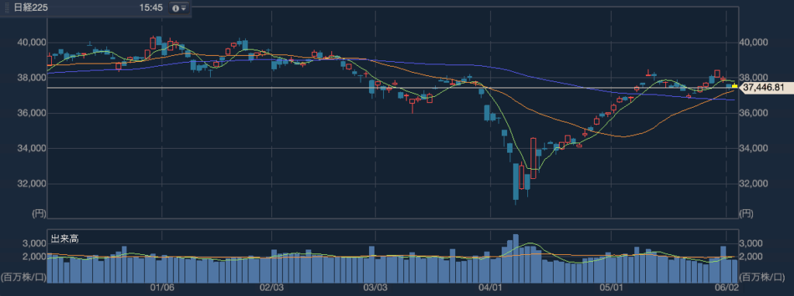Select the 03/03 date label on axis
Viewport: 794px width, 296px height.
click(376, 288)
